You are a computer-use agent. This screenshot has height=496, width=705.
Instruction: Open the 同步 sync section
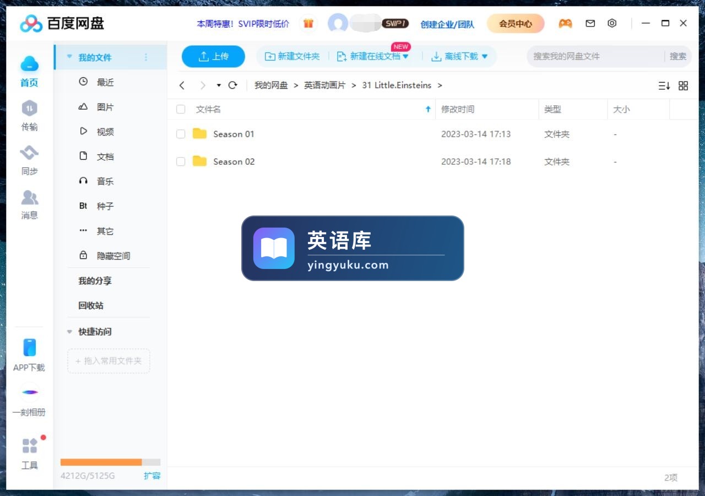(29, 153)
